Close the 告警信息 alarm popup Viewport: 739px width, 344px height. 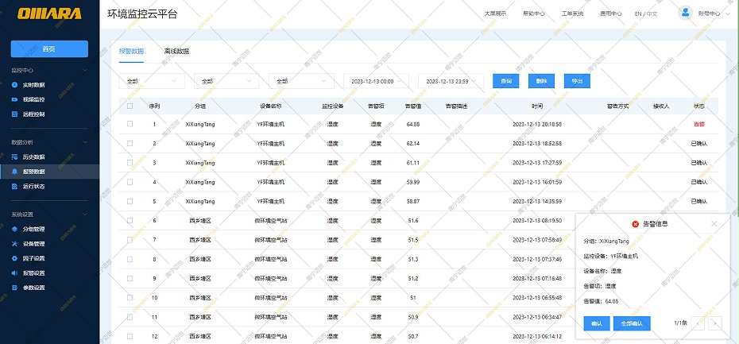coord(714,224)
